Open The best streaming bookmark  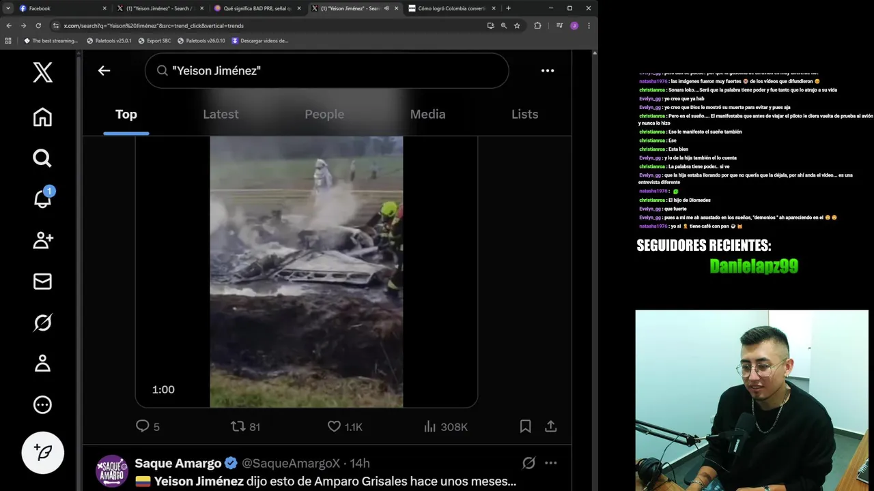pyautogui.click(x=51, y=40)
